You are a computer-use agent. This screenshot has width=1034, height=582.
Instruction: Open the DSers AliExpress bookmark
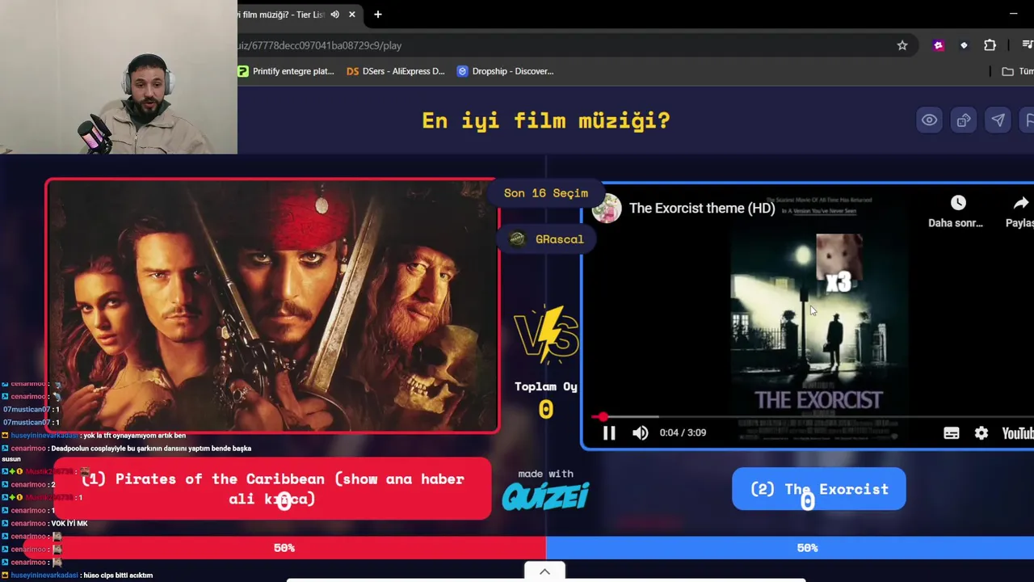click(x=395, y=71)
